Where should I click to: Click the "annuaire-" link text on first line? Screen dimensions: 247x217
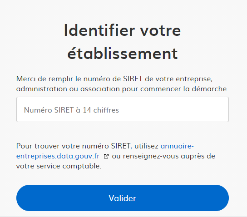point(177,146)
